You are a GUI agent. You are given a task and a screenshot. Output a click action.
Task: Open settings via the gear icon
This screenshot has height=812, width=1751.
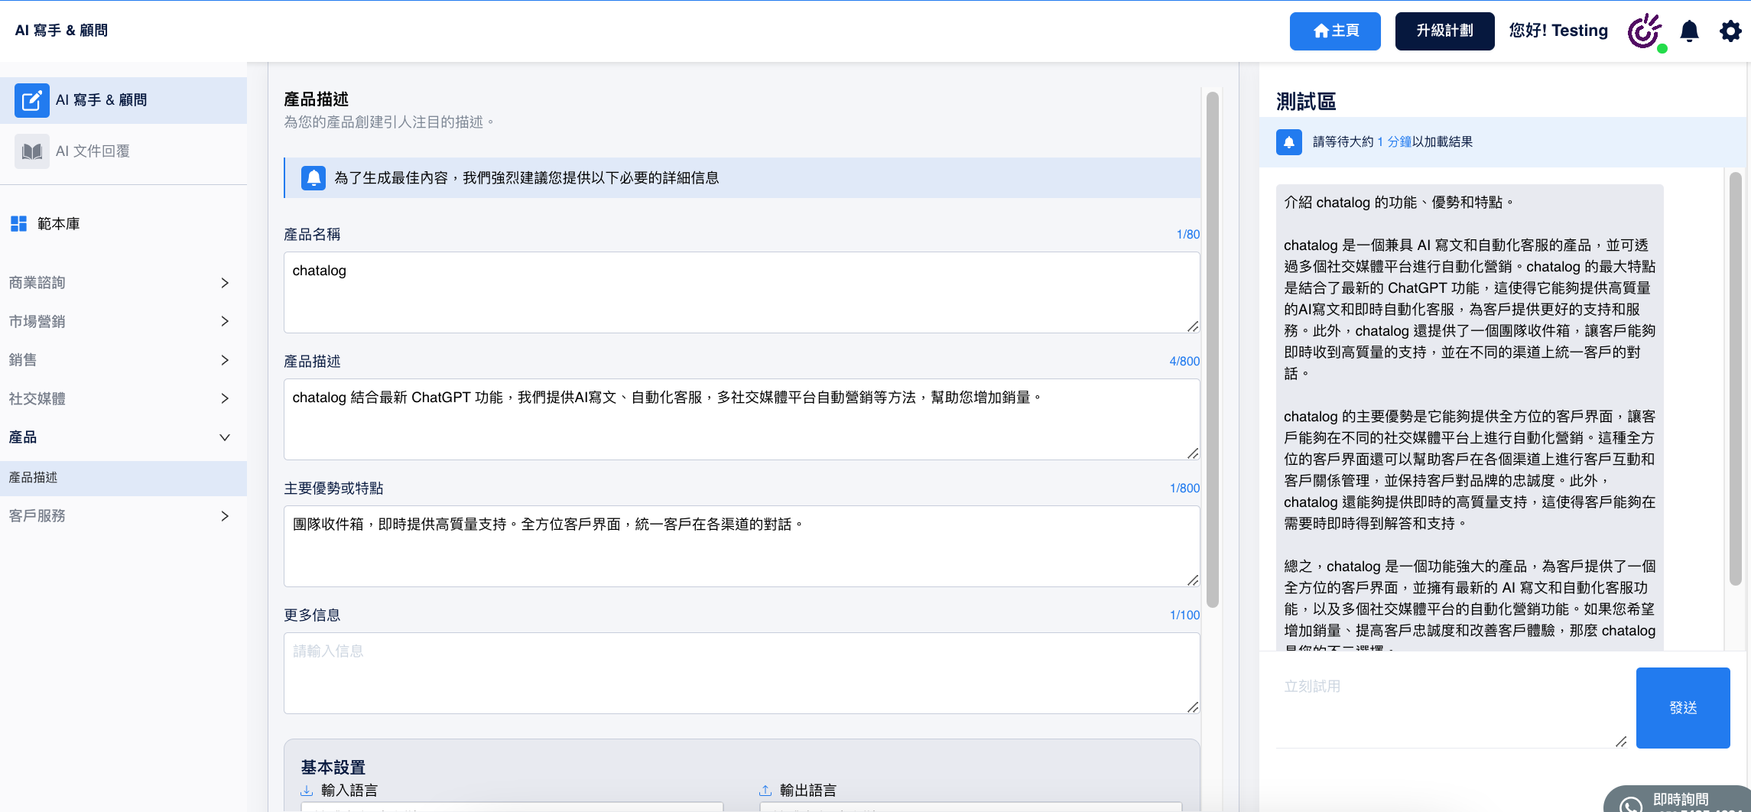pyautogui.click(x=1730, y=31)
